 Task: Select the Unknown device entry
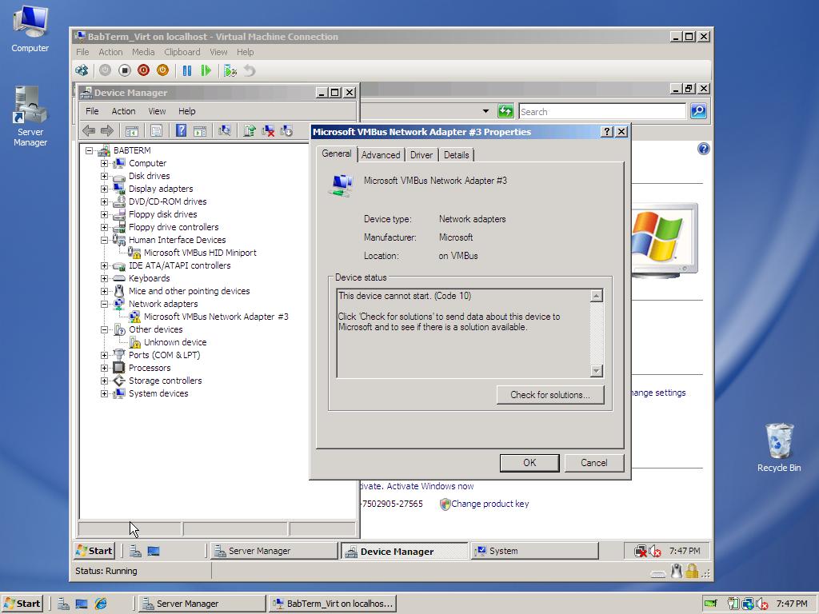175,342
